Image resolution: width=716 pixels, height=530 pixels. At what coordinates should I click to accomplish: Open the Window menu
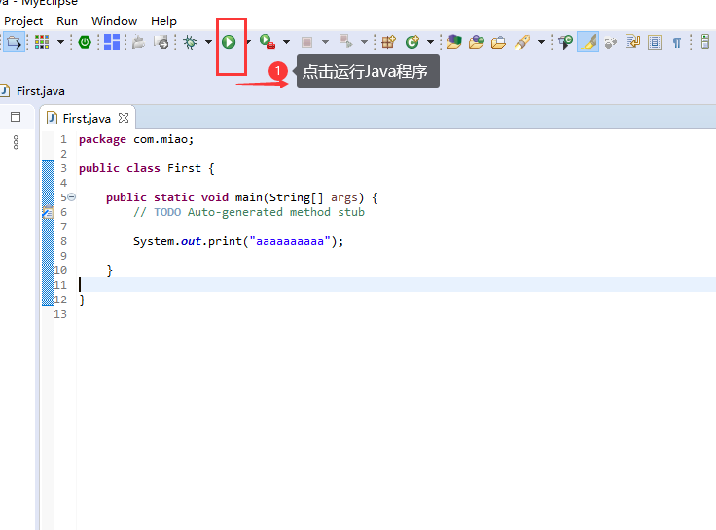click(114, 21)
